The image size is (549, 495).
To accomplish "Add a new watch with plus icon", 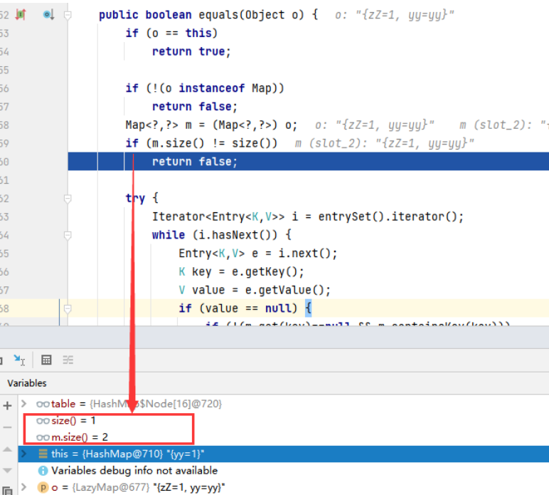I will (8, 405).
